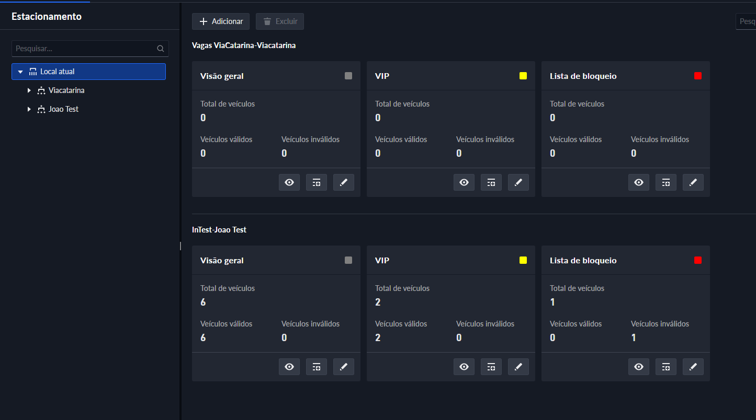Click add-list icon on Vagas ViaCatarina Lista de bloqueio

[x=665, y=182]
